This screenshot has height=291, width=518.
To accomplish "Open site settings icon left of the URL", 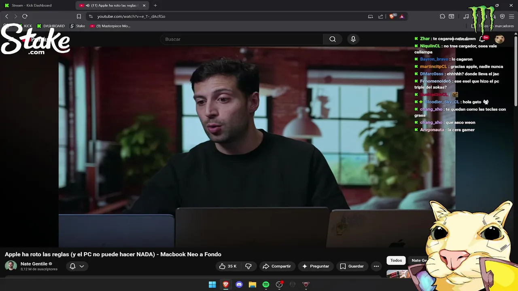I will pos(91,16).
